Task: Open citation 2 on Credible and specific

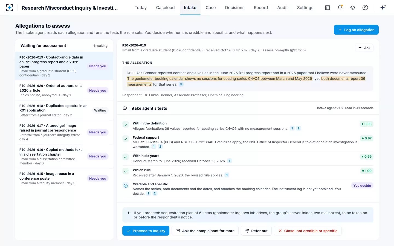Action: tap(155, 193)
